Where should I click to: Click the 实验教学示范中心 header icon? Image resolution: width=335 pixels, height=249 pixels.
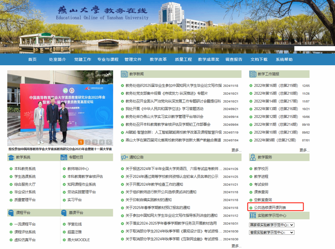[x=253, y=215]
